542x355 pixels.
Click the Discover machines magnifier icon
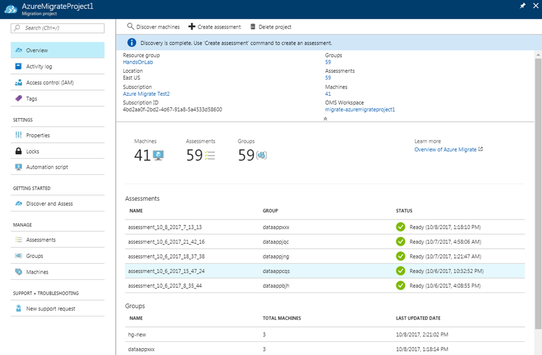pyautogui.click(x=130, y=26)
